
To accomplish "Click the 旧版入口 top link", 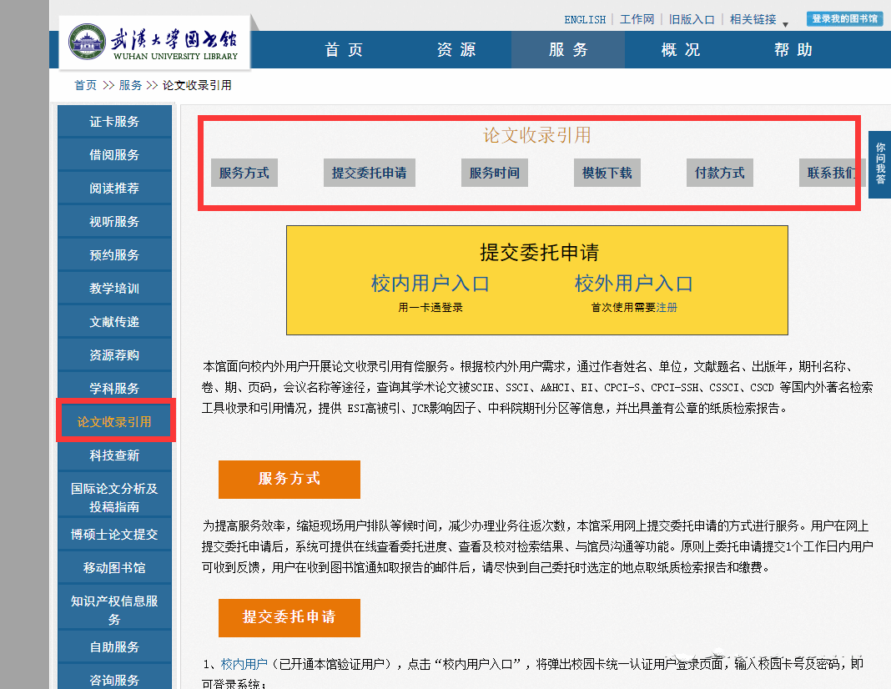I will (x=692, y=20).
